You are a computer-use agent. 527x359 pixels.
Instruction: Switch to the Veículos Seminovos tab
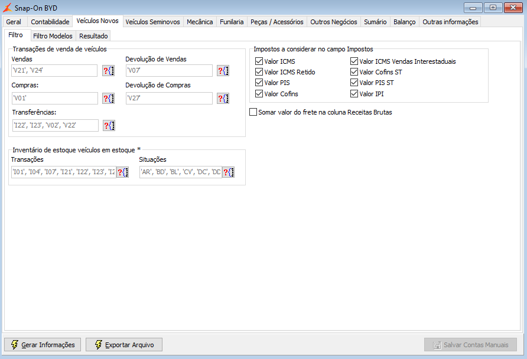click(152, 22)
